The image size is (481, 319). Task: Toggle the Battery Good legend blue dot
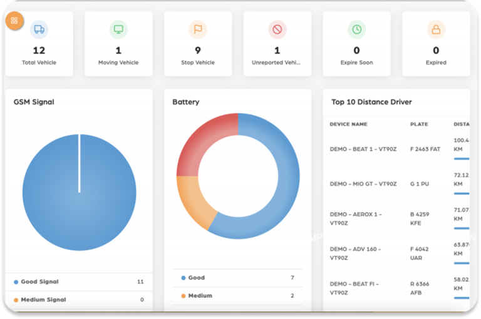184,278
